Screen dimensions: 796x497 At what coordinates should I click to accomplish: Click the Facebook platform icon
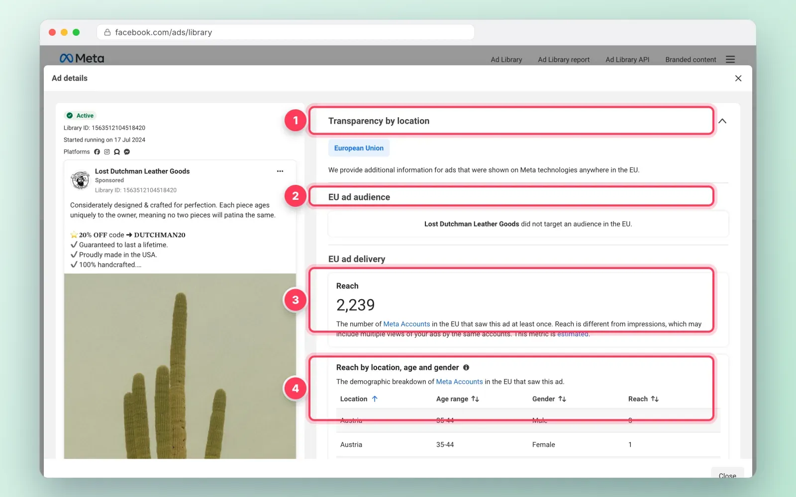(97, 152)
